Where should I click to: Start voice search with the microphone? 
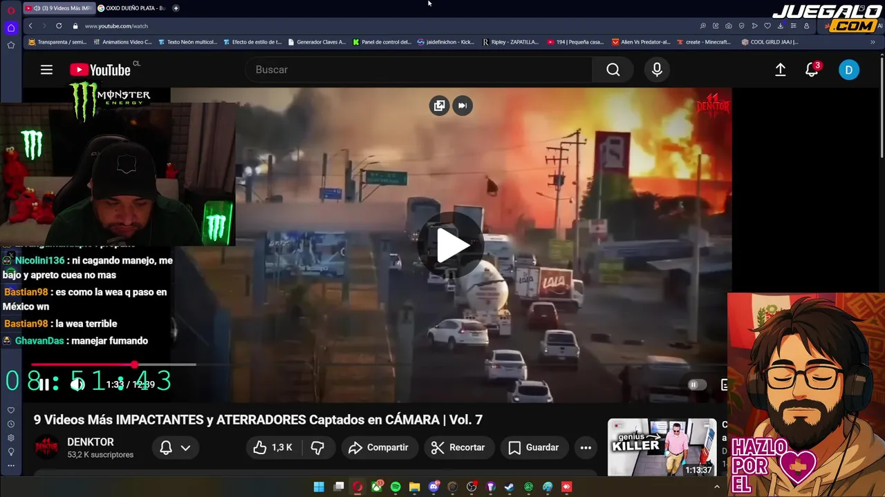657,70
